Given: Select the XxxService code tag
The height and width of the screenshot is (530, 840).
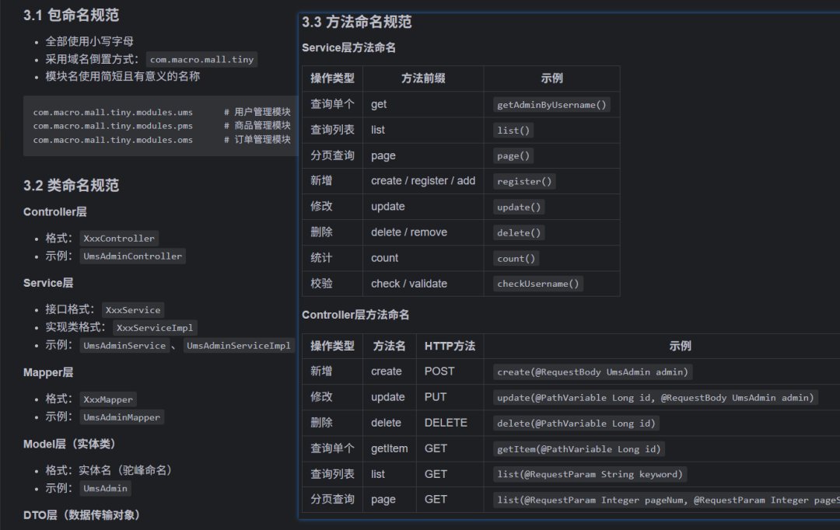Looking at the screenshot, I should click(x=133, y=310).
